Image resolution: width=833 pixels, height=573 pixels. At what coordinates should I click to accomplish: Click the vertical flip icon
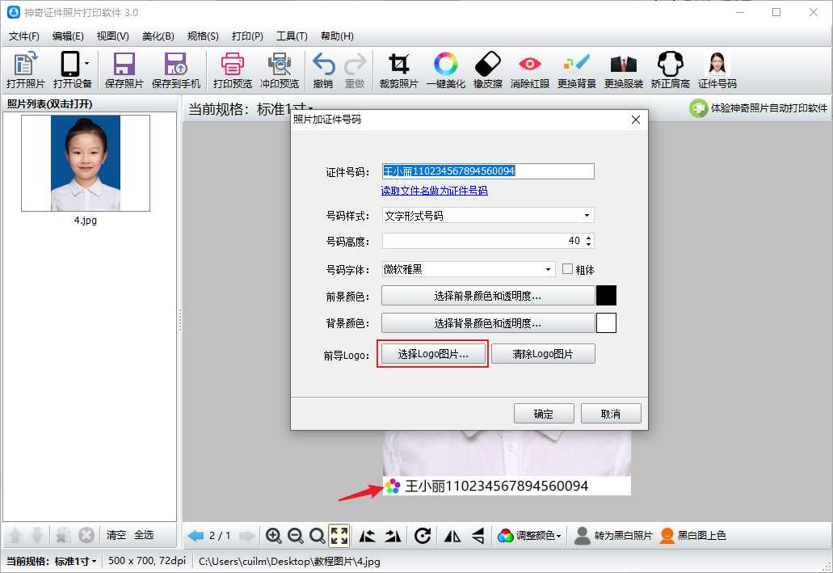(478, 536)
